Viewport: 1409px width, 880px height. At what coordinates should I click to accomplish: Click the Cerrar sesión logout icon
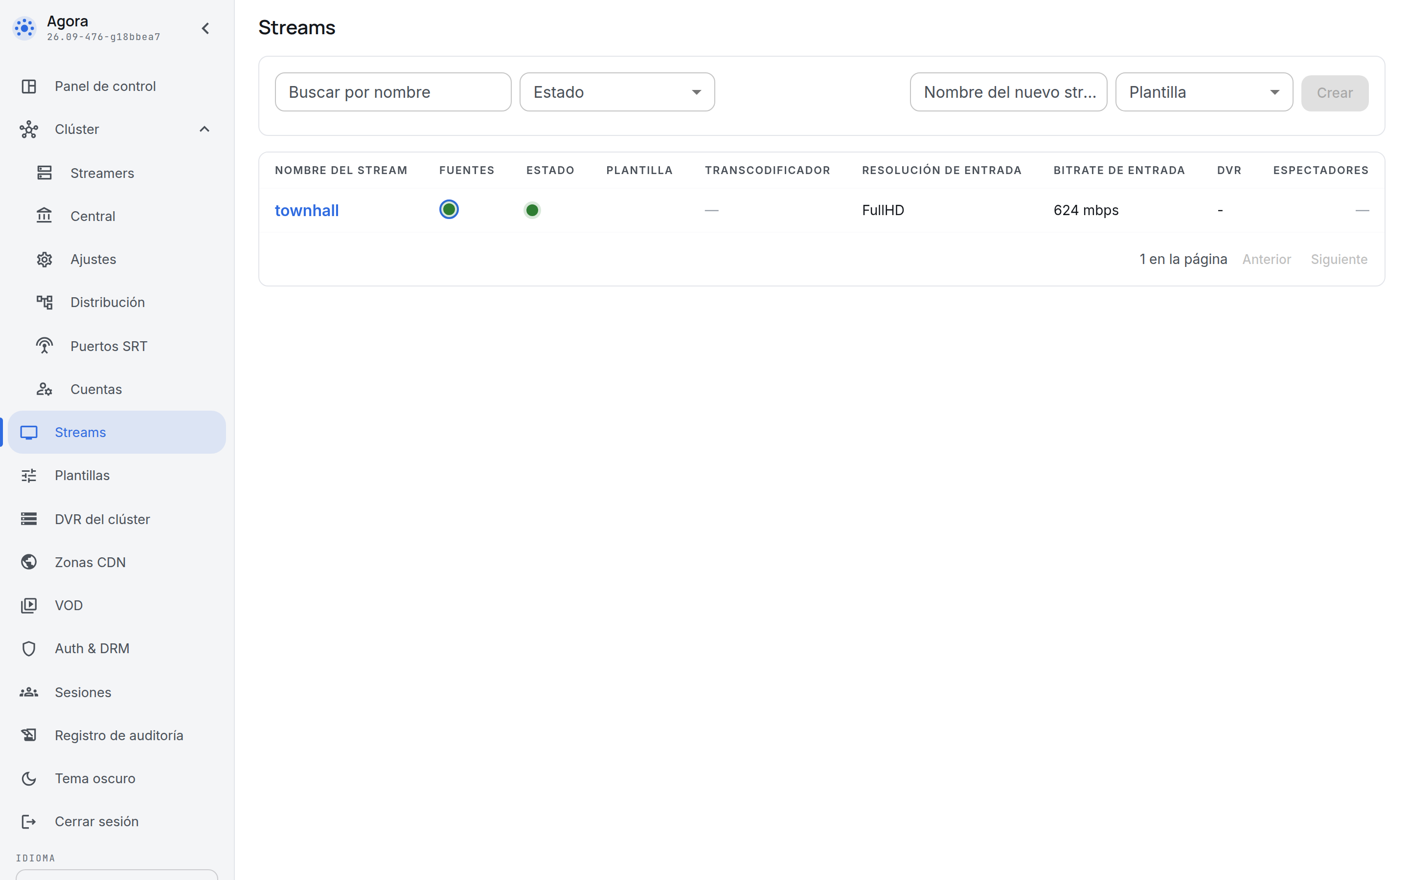click(28, 821)
